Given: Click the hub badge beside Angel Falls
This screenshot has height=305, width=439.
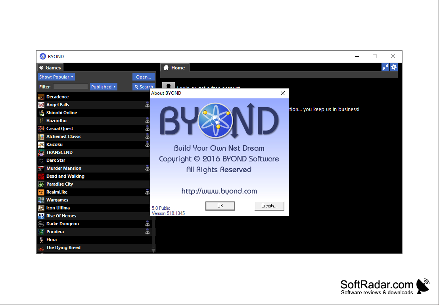Looking at the screenshot, I should (x=147, y=105).
